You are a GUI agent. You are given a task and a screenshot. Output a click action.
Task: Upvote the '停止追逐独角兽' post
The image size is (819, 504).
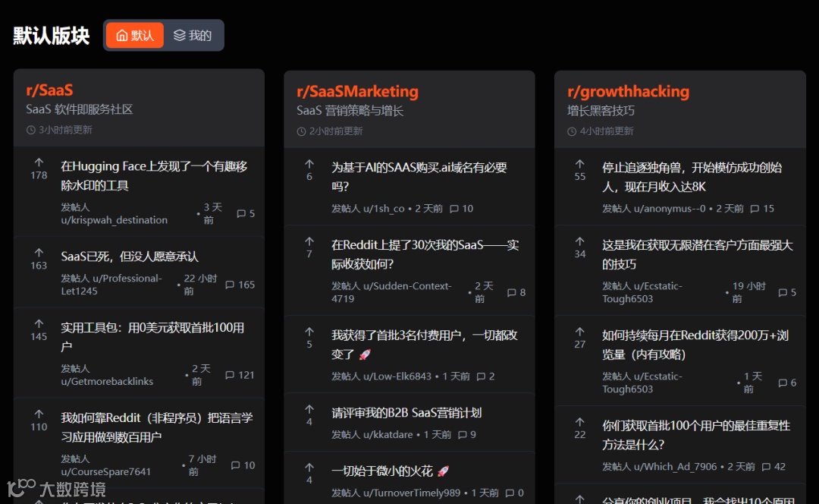click(580, 164)
